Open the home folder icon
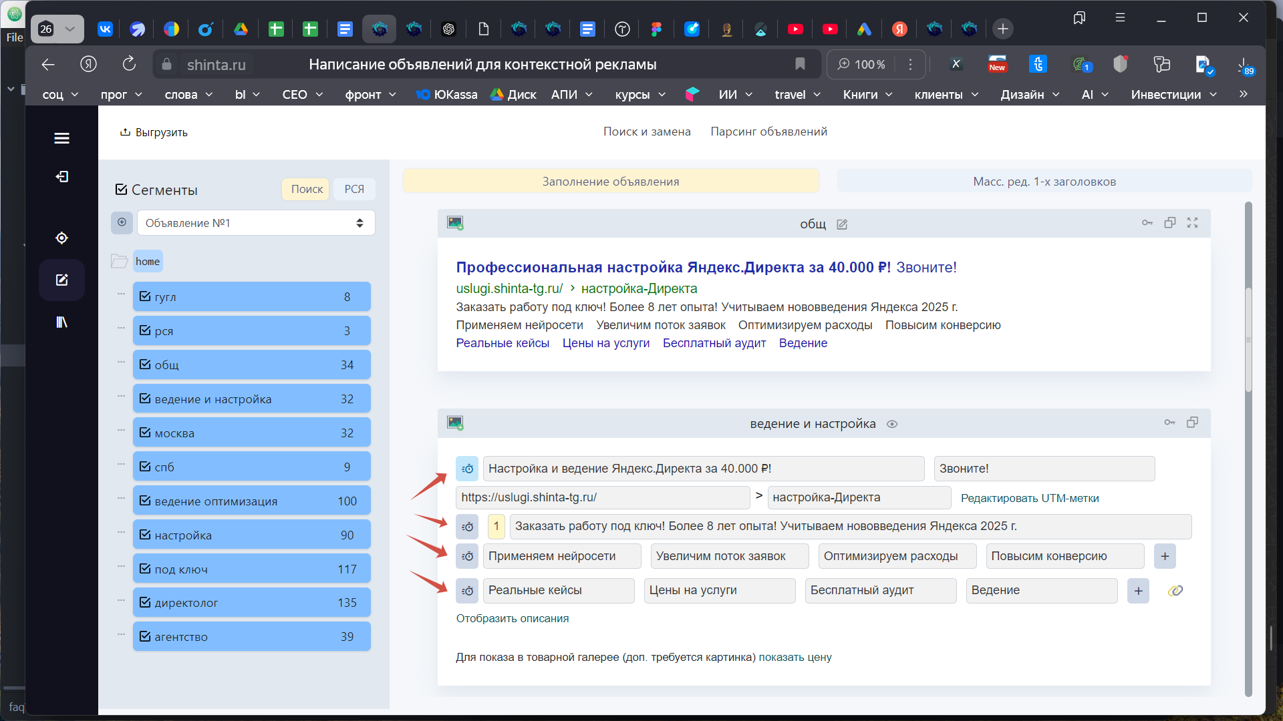The width and height of the screenshot is (1283, 721). point(119,261)
